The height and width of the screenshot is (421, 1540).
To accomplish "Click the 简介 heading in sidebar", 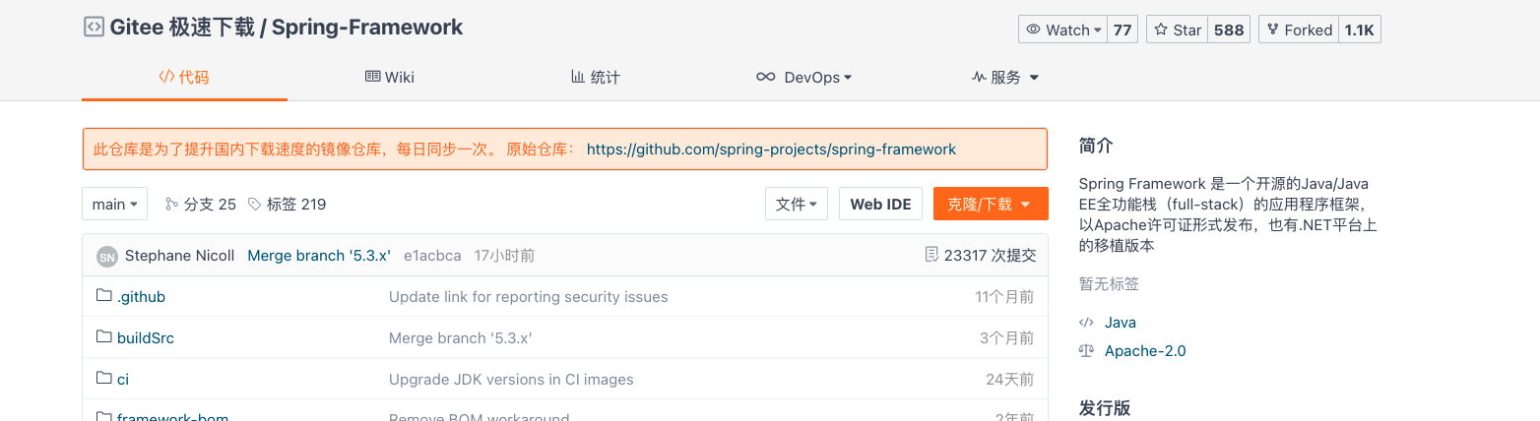I will point(1096,146).
